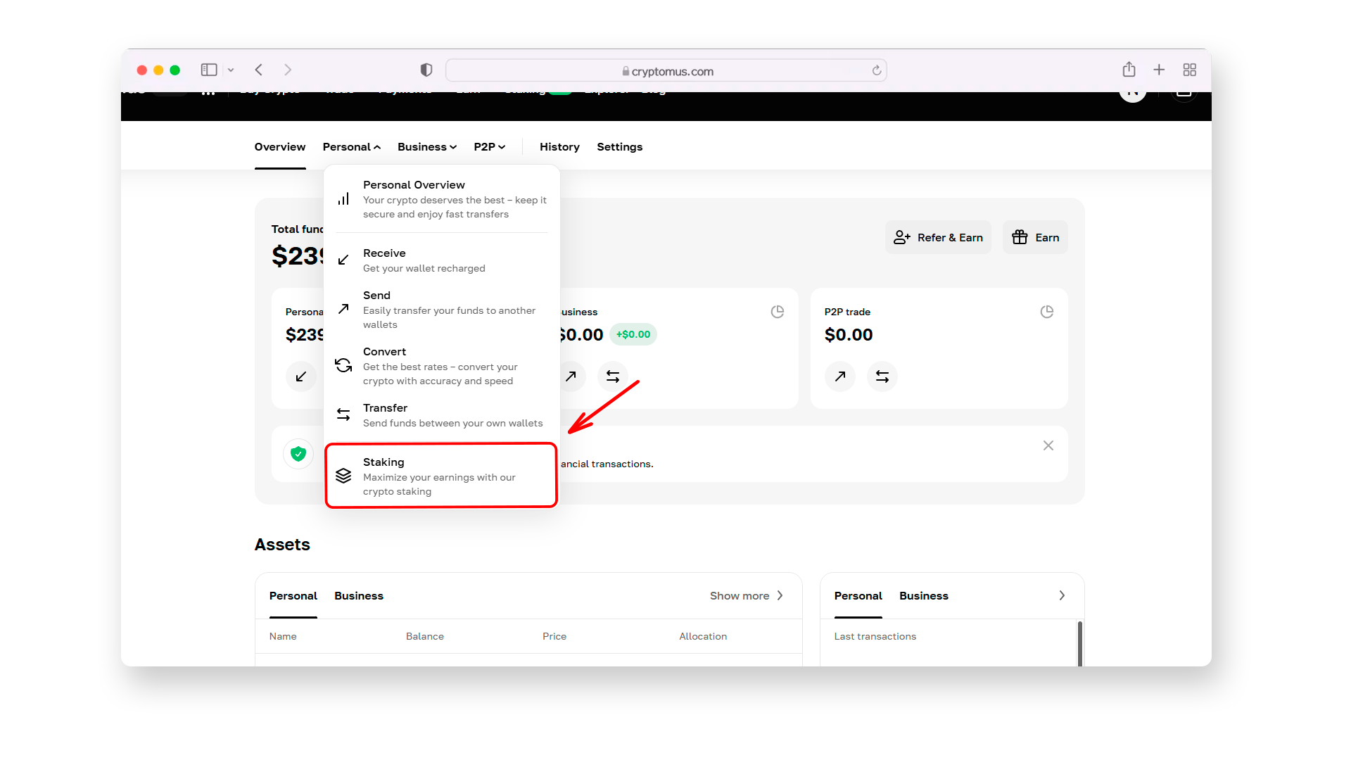The width and height of the screenshot is (1351, 760).
Task: Click the Staking menu item
Action: pyautogui.click(x=440, y=475)
